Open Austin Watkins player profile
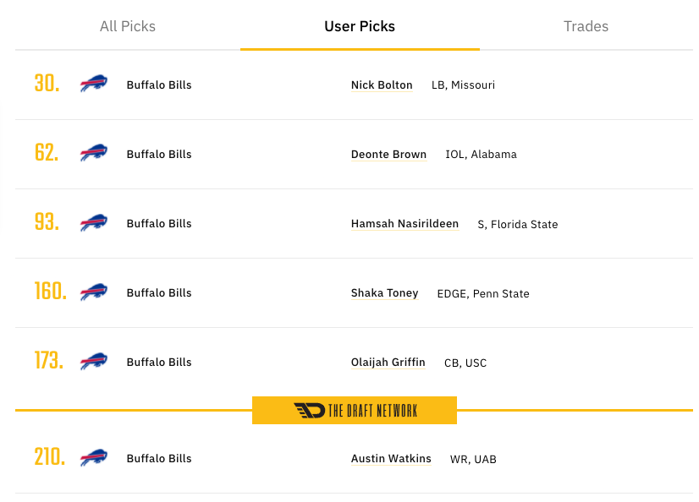Viewport: 699px width, 502px height. click(x=391, y=459)
